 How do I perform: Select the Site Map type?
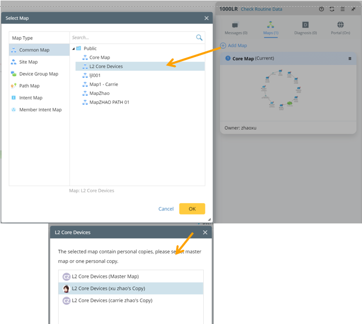point(28,62)
